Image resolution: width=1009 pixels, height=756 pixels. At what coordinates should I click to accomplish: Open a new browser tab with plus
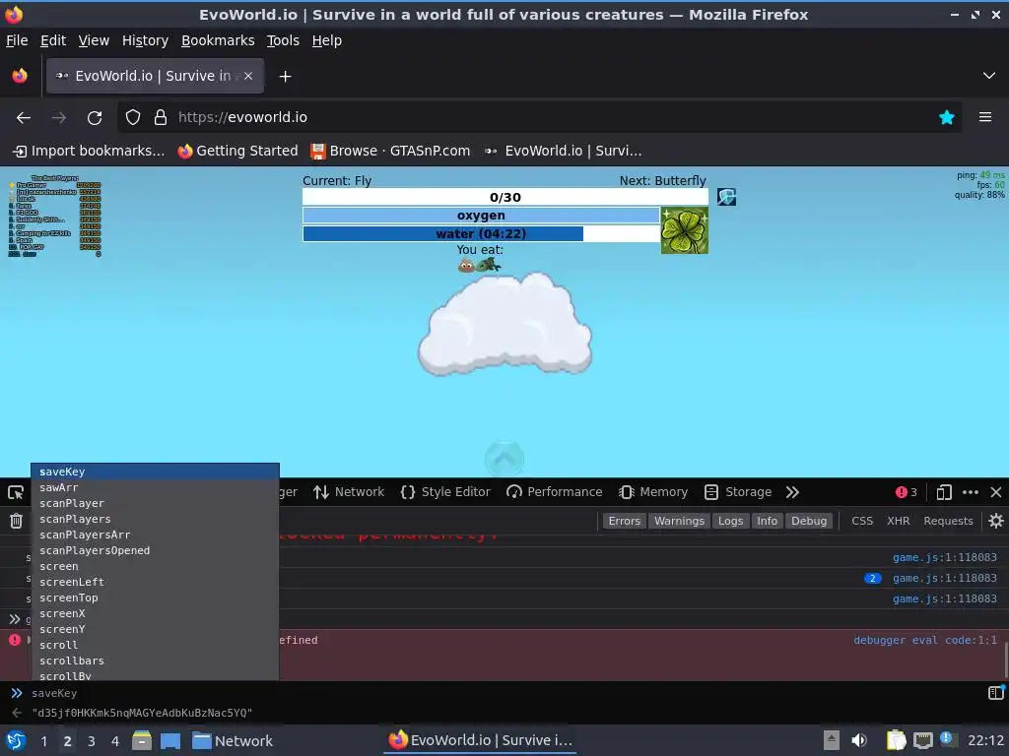tap(285, 77)
